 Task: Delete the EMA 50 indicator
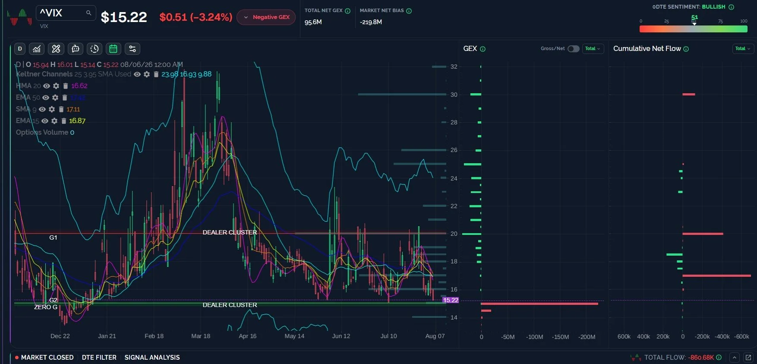pos(65,98)
